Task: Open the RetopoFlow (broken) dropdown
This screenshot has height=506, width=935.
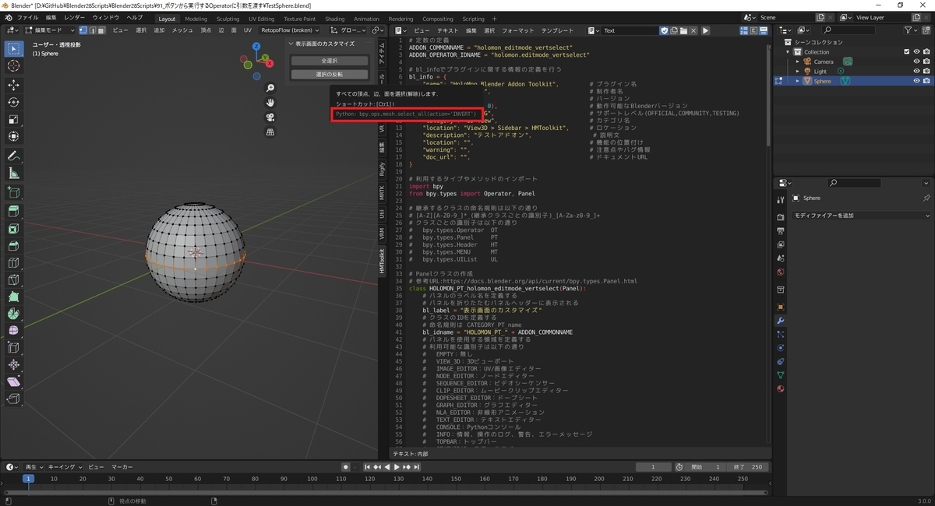Action: click(289, 30)
